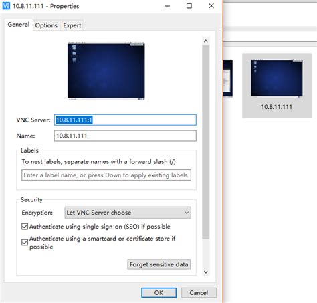Click the Name input field
This screenshot has width=317, height=303.
125,136
